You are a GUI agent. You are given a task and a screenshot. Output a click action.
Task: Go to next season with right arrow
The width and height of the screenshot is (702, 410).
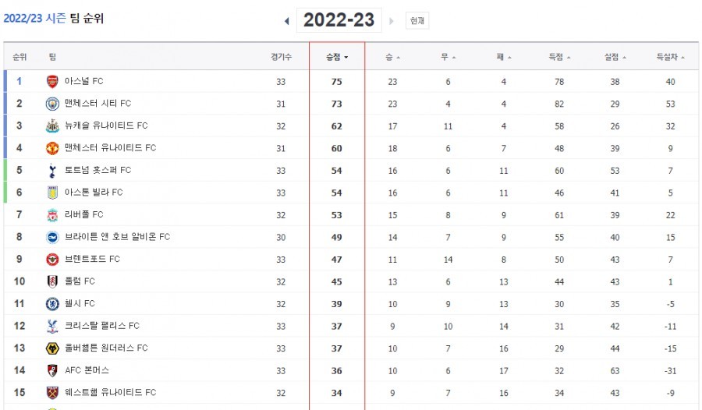click(x=392, y=21)
